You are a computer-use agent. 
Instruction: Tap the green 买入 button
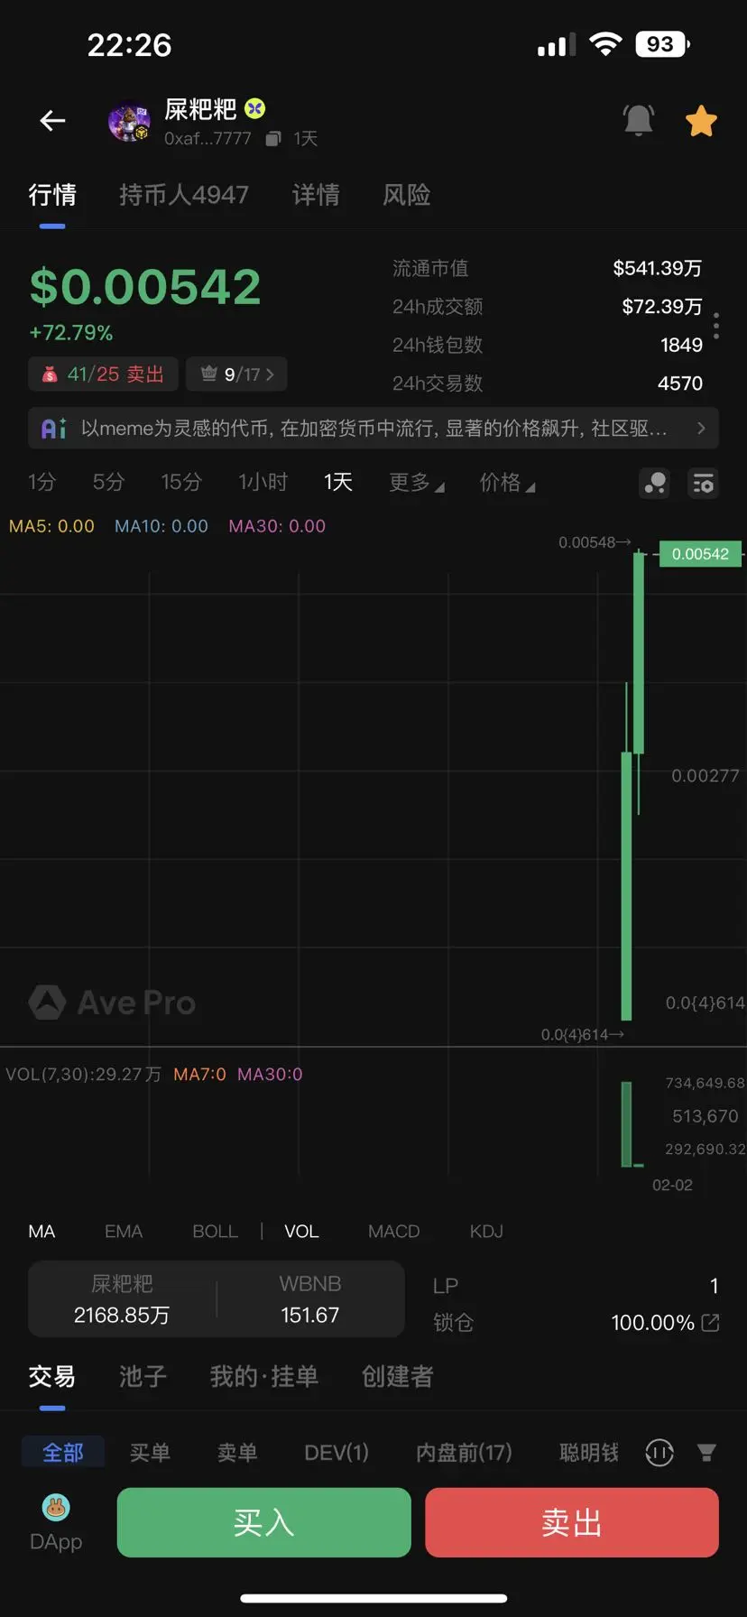point(264,1523)
